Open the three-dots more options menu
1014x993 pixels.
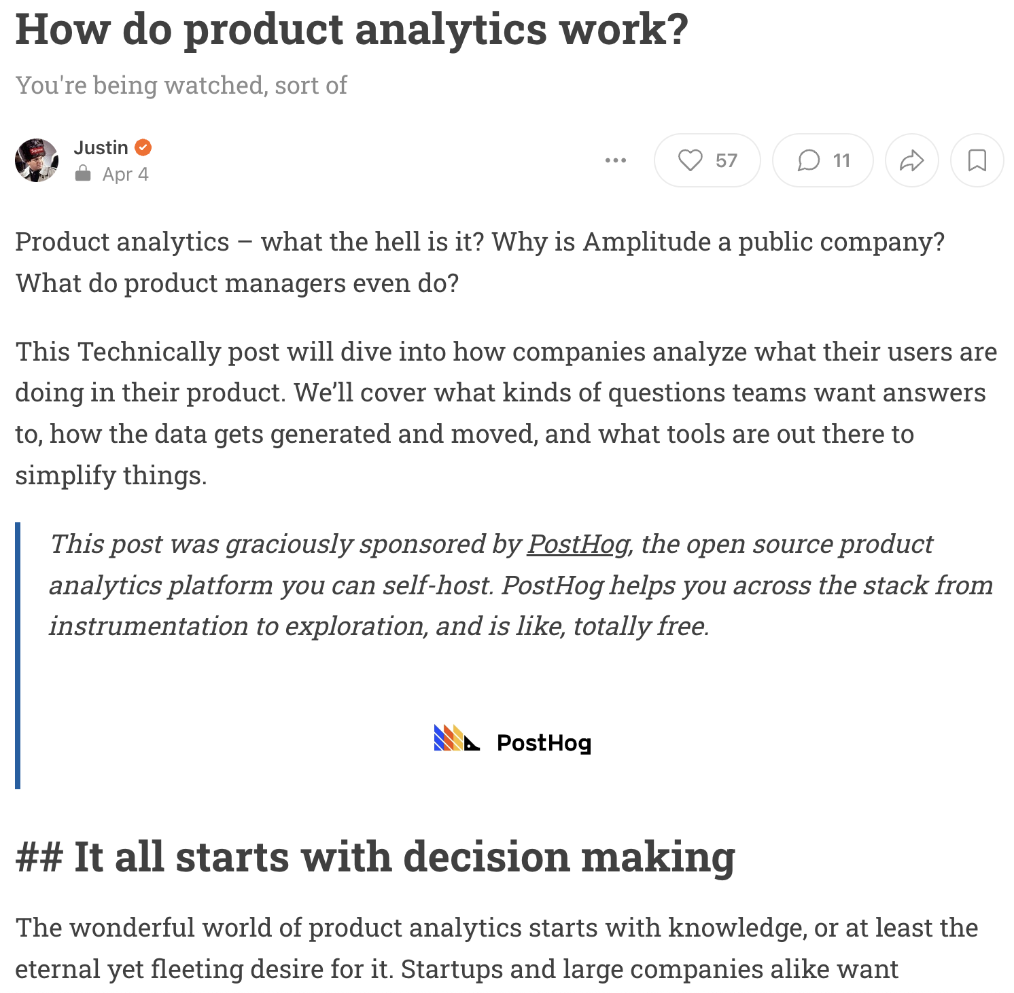click(x=616, y=160)
